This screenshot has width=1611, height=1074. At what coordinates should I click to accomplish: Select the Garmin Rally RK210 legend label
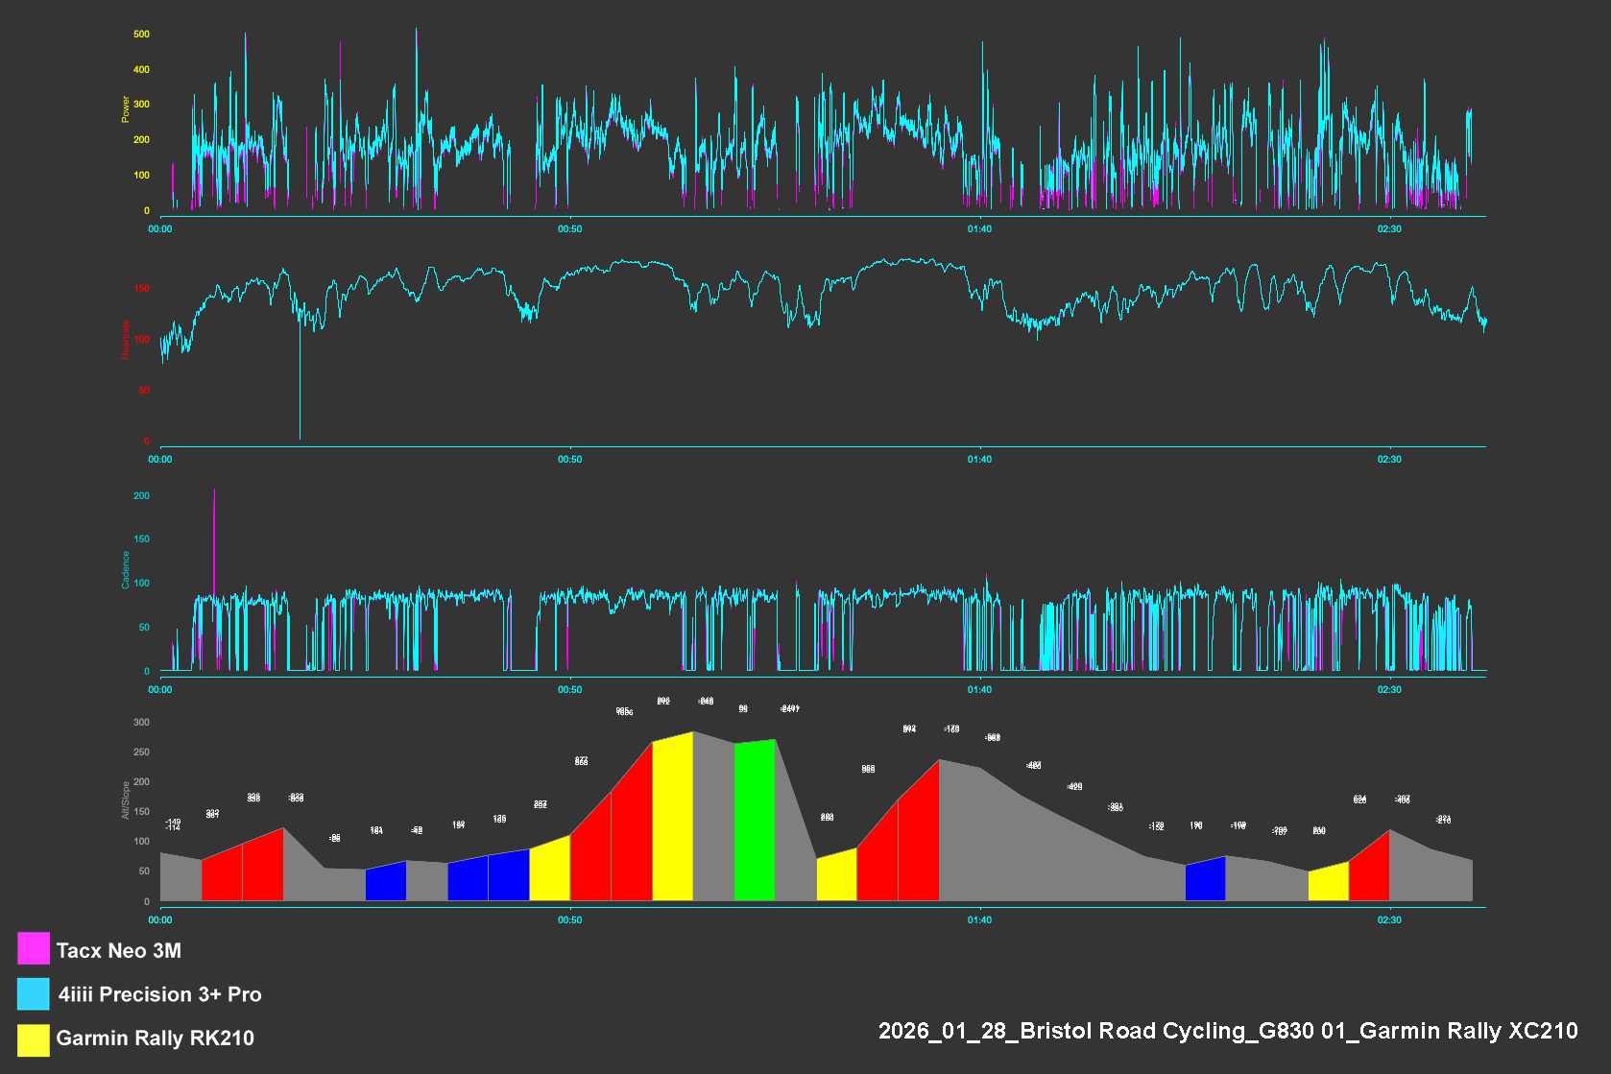[x=156, y=1038]
